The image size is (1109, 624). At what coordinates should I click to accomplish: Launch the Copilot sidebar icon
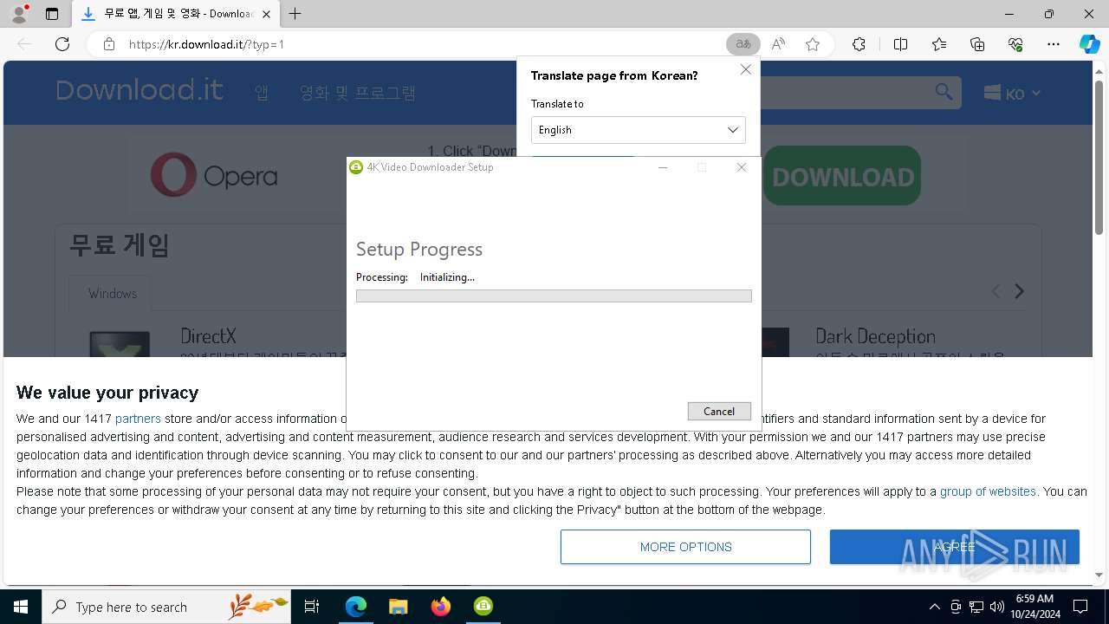click(x=1089, y=44)
